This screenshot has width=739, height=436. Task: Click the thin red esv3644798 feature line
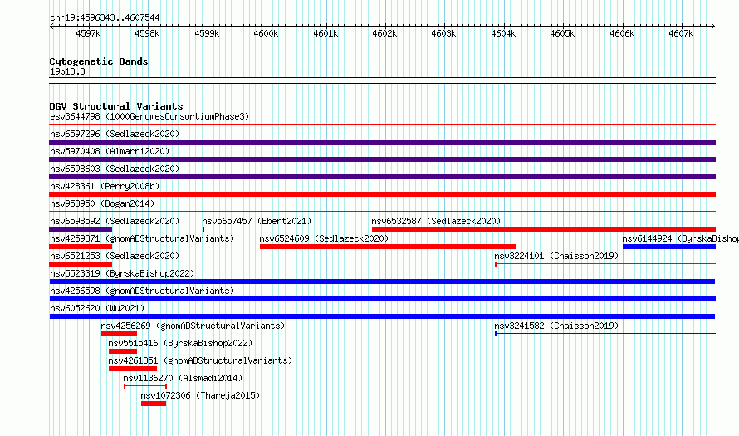382,125
